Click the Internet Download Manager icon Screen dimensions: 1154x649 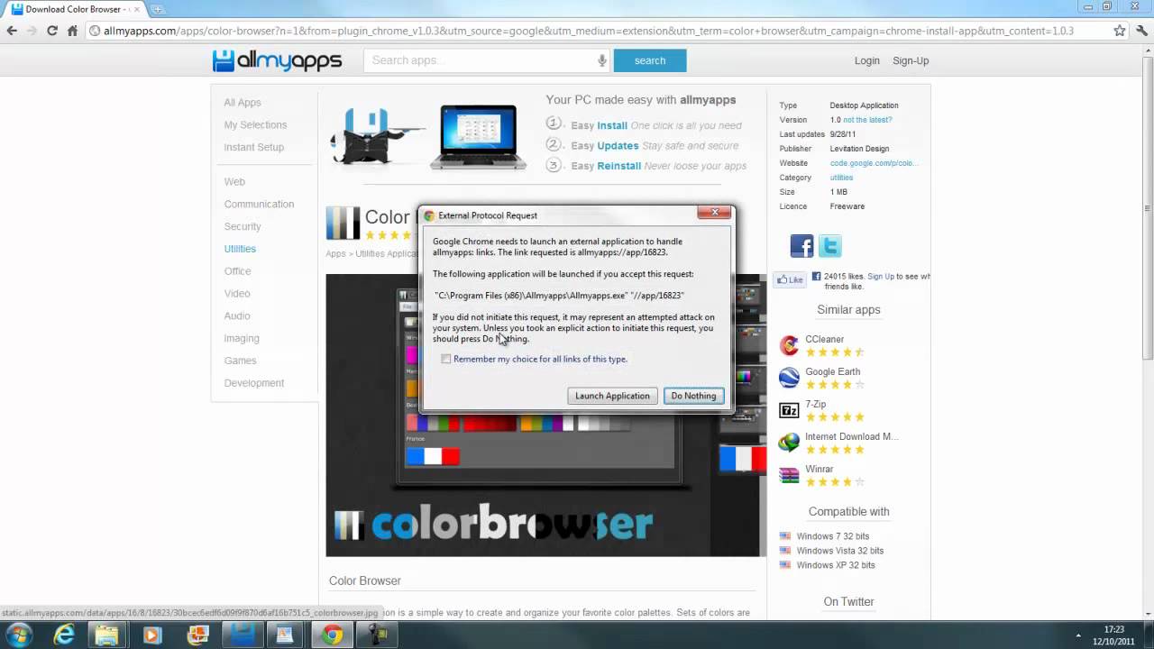789,443
